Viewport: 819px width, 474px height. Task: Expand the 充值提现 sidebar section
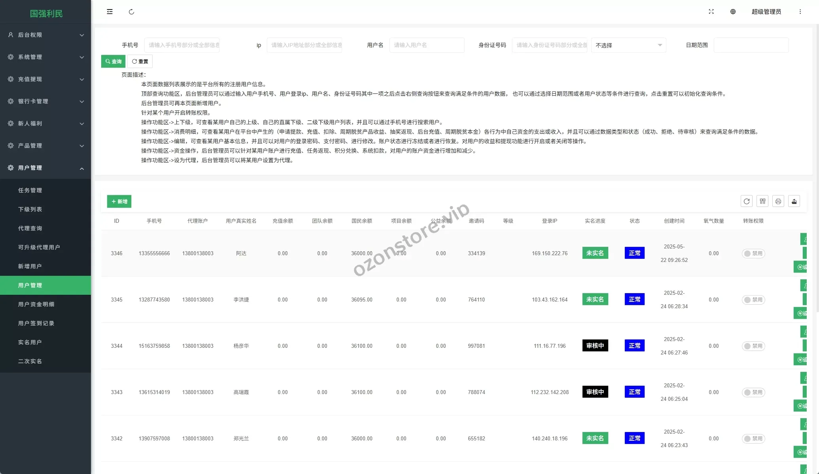coord(45,79)
